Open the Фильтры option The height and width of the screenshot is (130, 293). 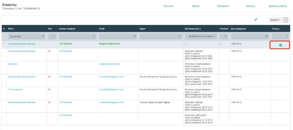pyautogui.click(x=250, y=6)
